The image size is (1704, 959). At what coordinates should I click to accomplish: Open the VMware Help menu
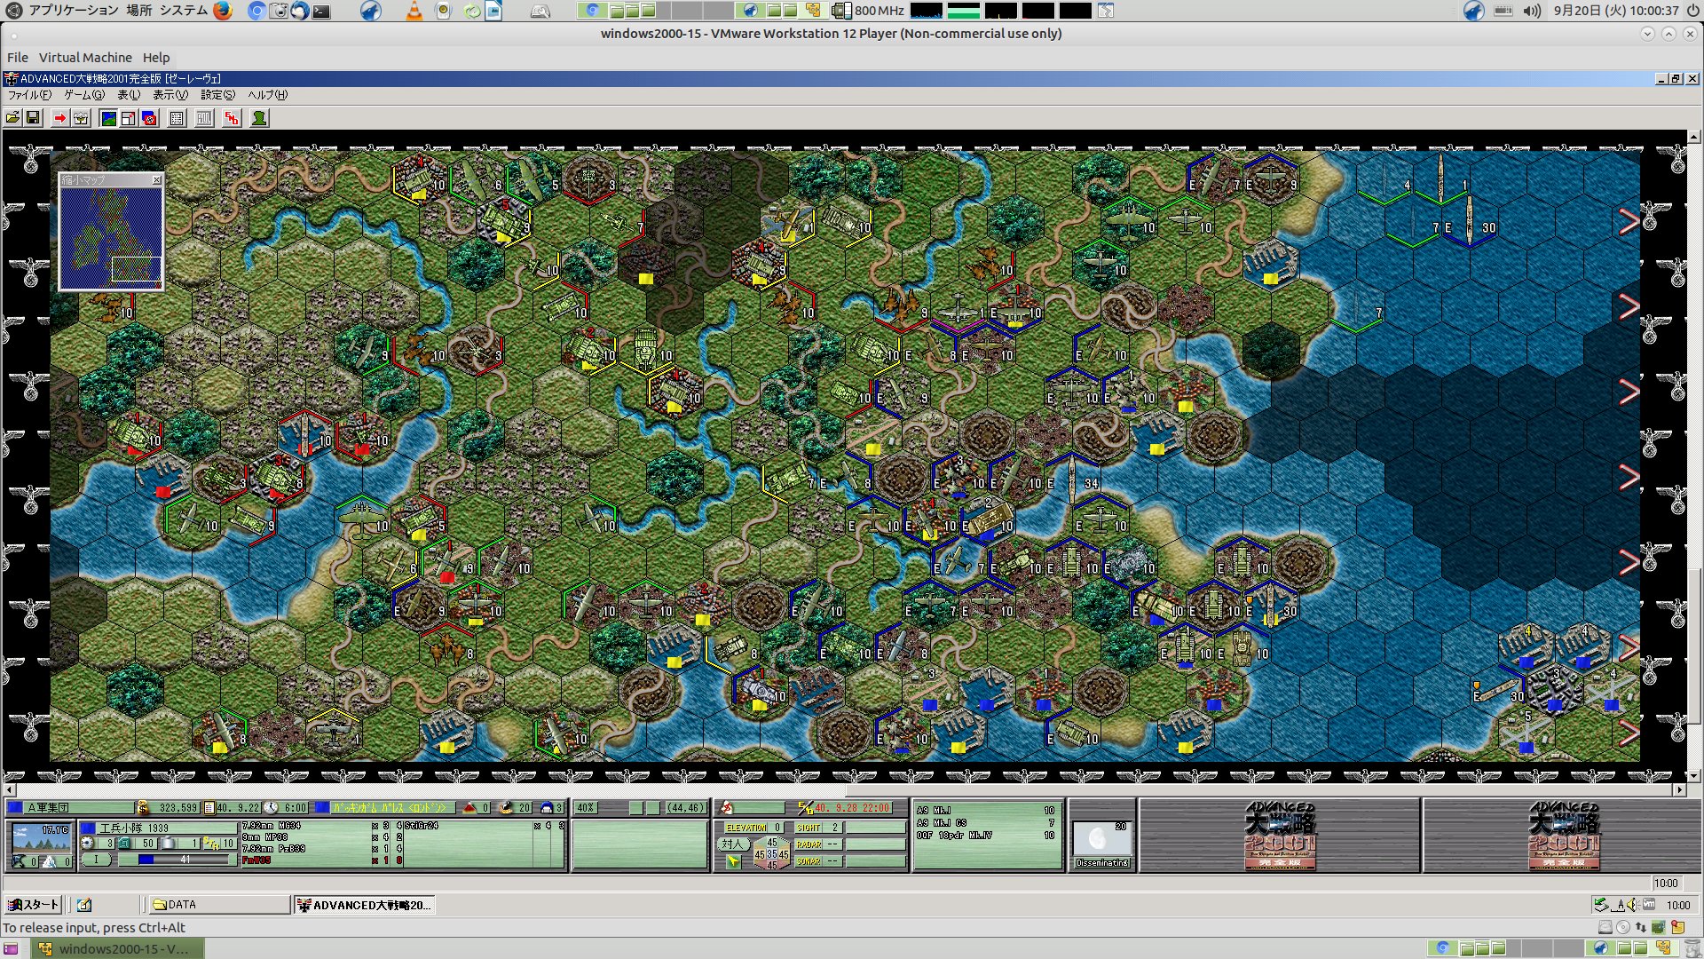(156, 58)
